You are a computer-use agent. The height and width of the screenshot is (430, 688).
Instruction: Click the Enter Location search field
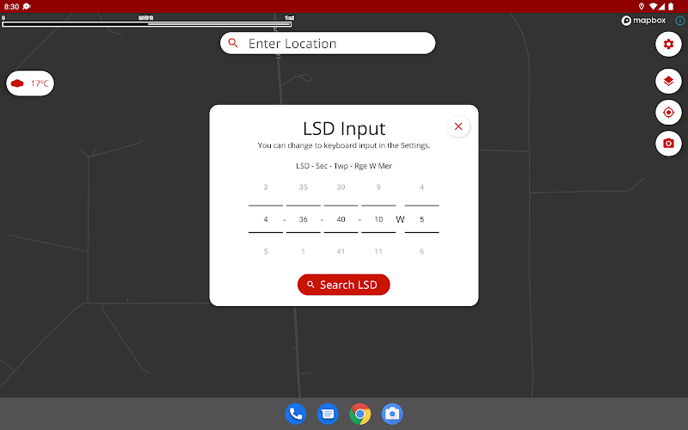(x=328, y=43)
